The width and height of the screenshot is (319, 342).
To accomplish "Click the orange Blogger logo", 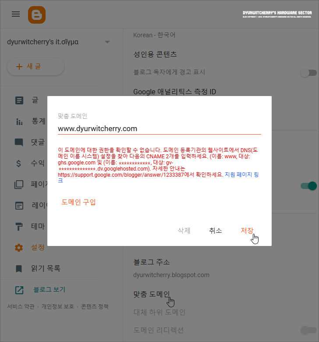I will point(37,15).
